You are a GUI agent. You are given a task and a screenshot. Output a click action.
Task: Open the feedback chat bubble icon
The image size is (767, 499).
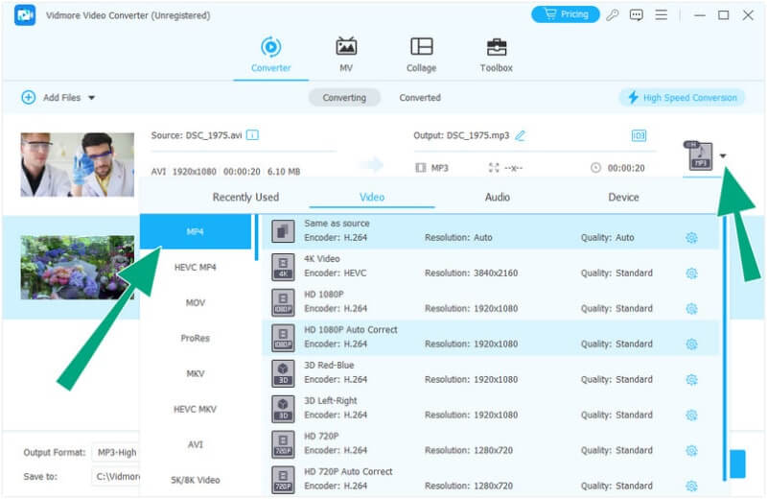pos(636,15)
